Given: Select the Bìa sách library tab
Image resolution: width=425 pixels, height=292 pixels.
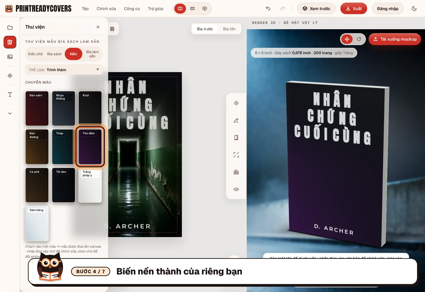Looking at the screenshot, I should 54,54.
